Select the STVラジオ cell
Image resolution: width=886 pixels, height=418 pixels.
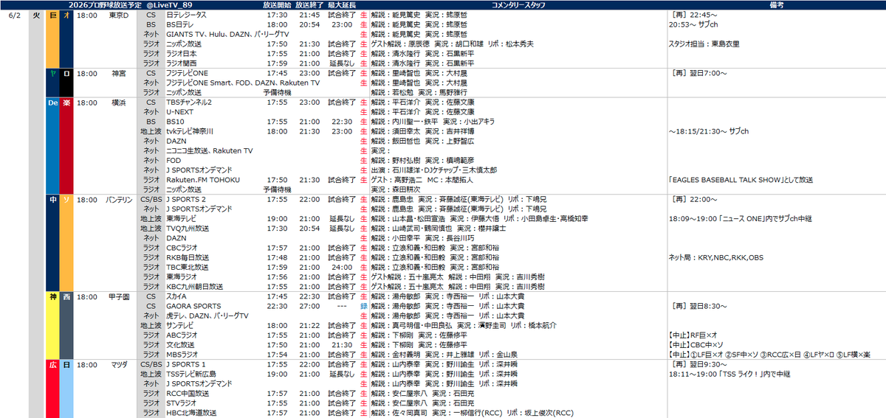[x=182, y=403]
